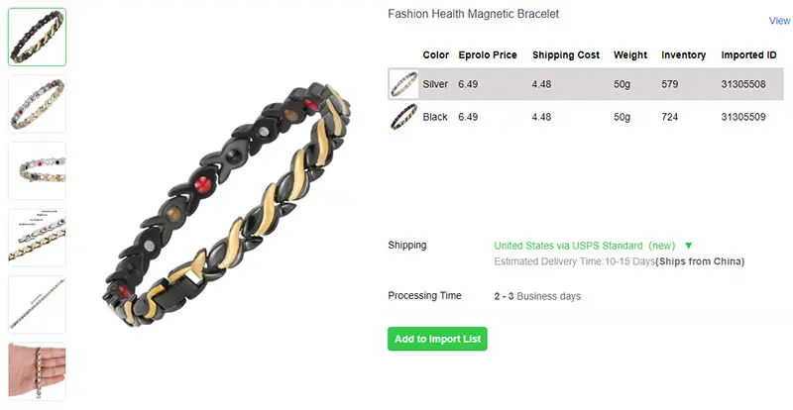Select the Silver variant row
This screenshot has width=793, height=410.
click(586, 84)
